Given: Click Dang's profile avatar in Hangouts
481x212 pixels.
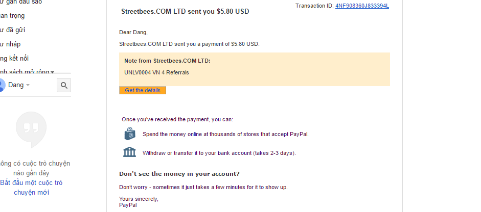Looking at the screenshot, I should click(x=2, y=85).
